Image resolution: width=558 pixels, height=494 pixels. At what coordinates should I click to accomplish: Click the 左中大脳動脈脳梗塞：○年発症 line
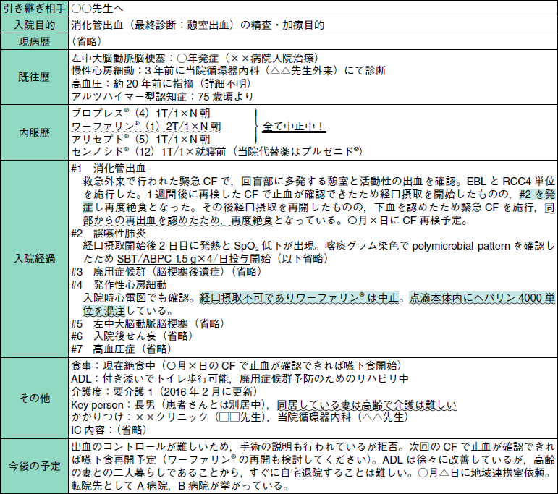pos(195,59)
